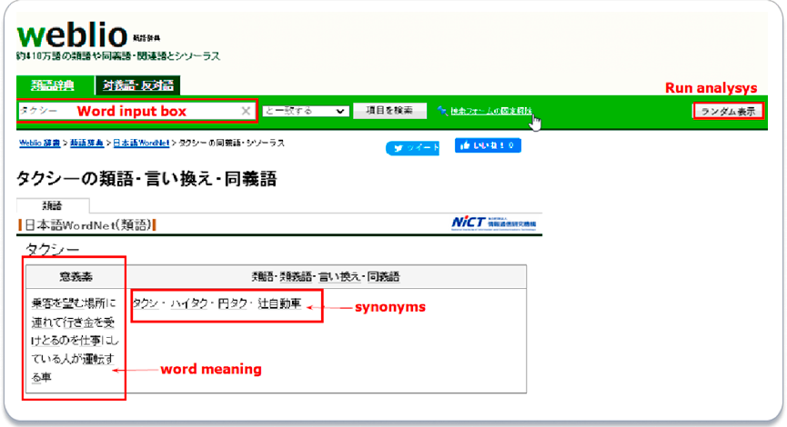This screenshot has height=427, width=787.
Task: Select the 類語 tab above the WordNet section
Action: pyautogui.click(x=52, y=205)
